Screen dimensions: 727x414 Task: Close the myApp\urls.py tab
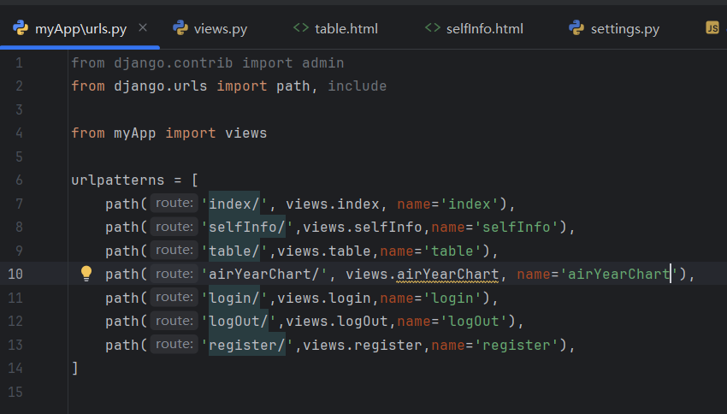143,28
